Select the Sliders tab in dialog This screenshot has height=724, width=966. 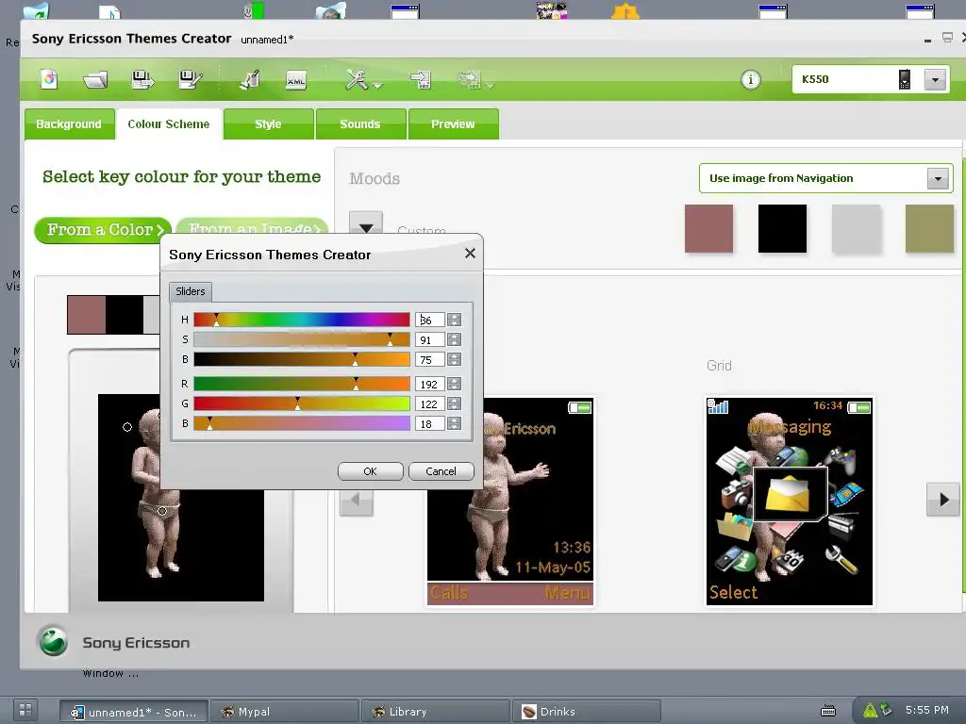[191, 291]
